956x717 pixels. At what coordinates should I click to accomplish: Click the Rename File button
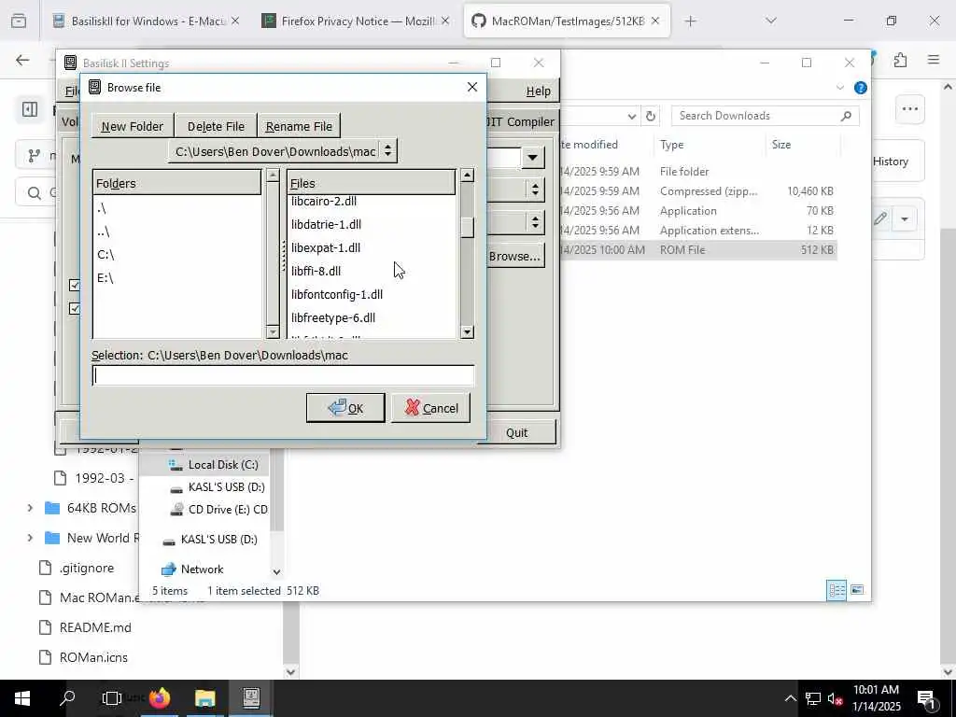tap(299, 126)
